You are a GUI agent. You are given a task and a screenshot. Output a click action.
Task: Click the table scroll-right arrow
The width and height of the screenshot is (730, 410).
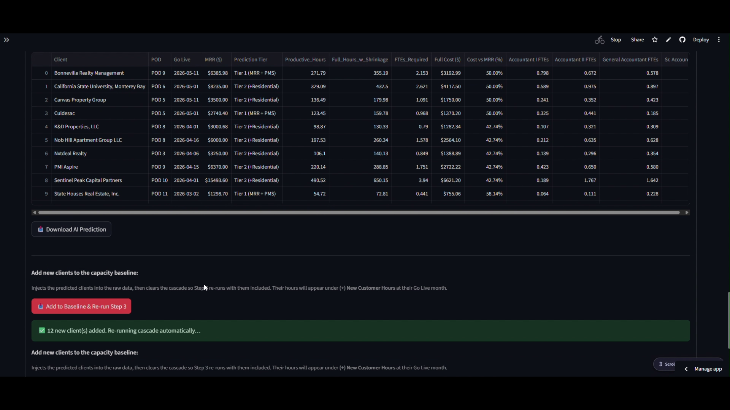pos(687,213)
